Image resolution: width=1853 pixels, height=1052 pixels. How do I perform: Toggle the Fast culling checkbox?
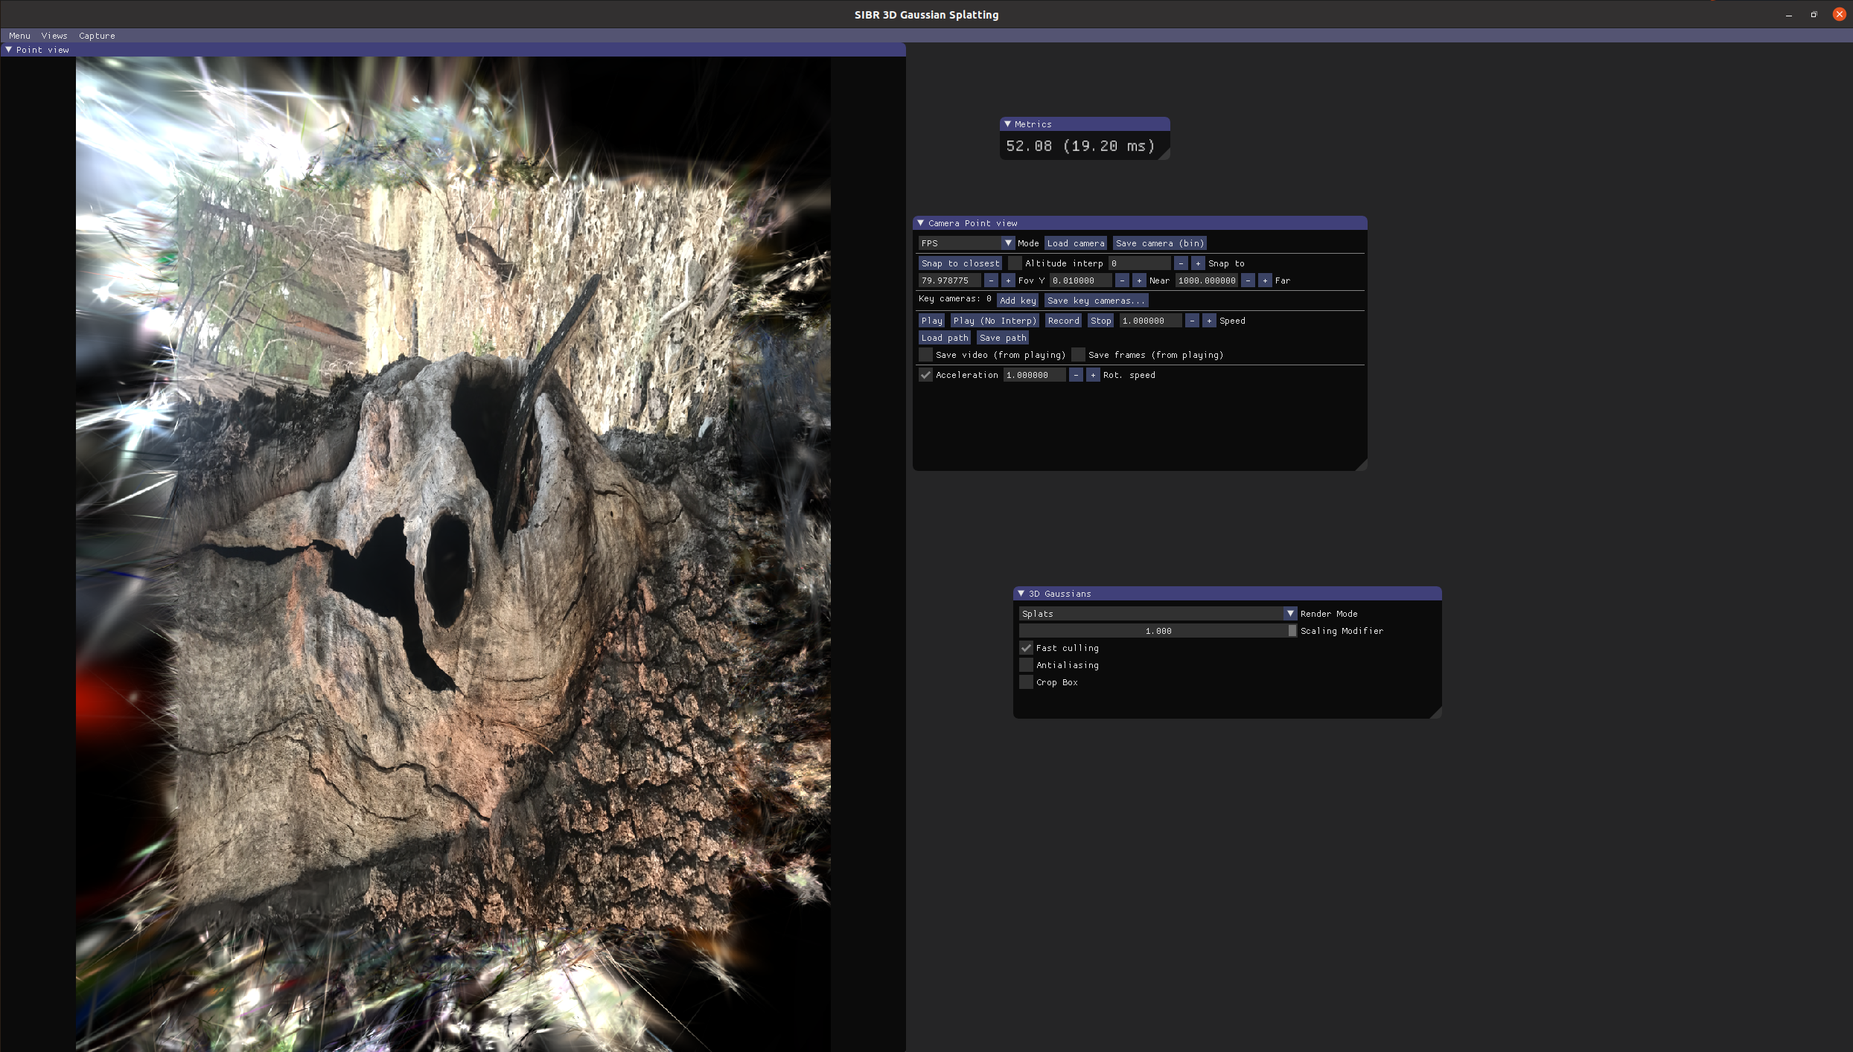click(x=1026, y=648)
